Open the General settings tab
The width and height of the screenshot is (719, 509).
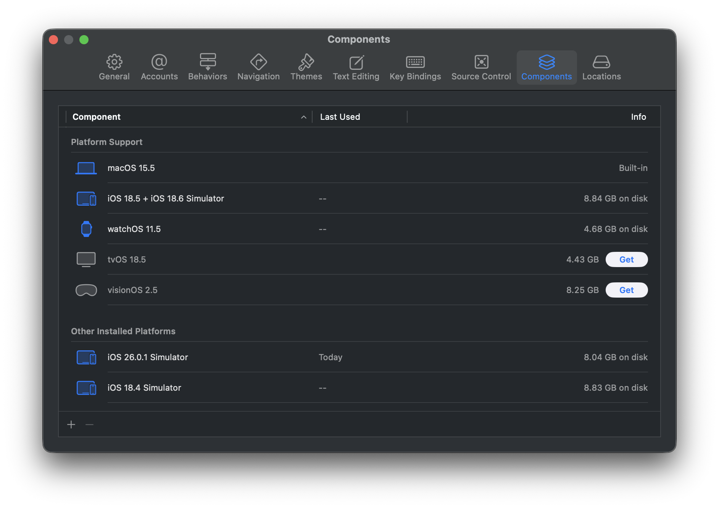click(x=114, y=68)
